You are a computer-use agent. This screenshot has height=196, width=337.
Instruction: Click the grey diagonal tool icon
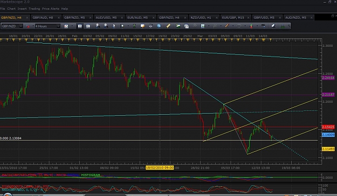[195, 26]
